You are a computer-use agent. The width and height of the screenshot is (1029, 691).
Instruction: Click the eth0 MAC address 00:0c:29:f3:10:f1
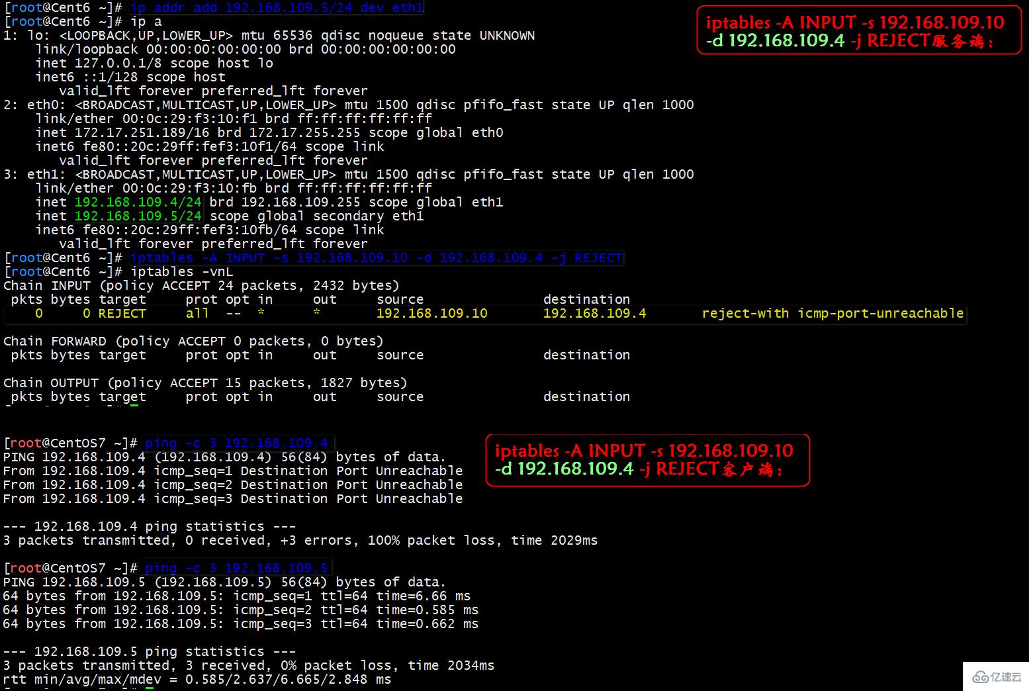190,118
